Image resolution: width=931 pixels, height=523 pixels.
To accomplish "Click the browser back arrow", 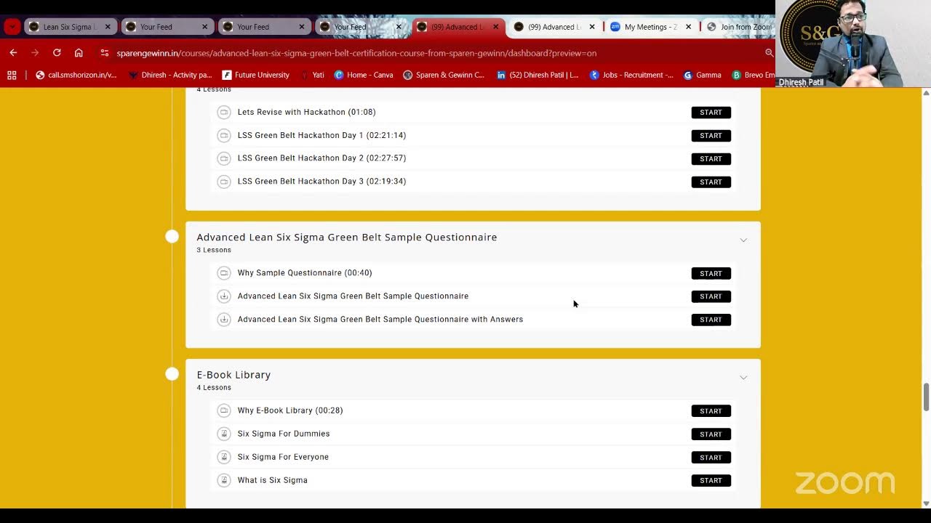I will pos(13,52).
